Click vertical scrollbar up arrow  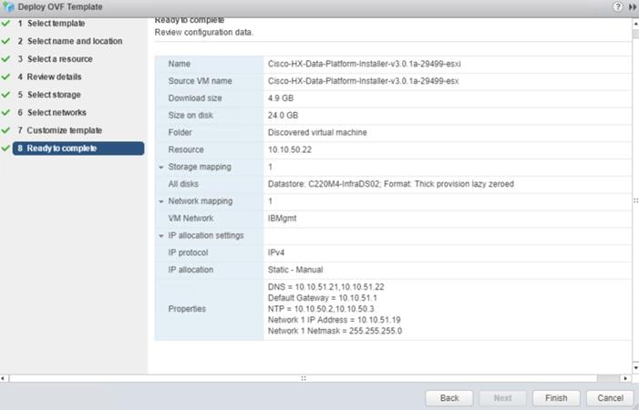point(635,24)
